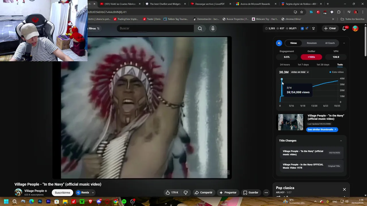Viewport: 367px width, 206px height.
Task: Click the Guardar button
Action: click(x=251, y=193)
